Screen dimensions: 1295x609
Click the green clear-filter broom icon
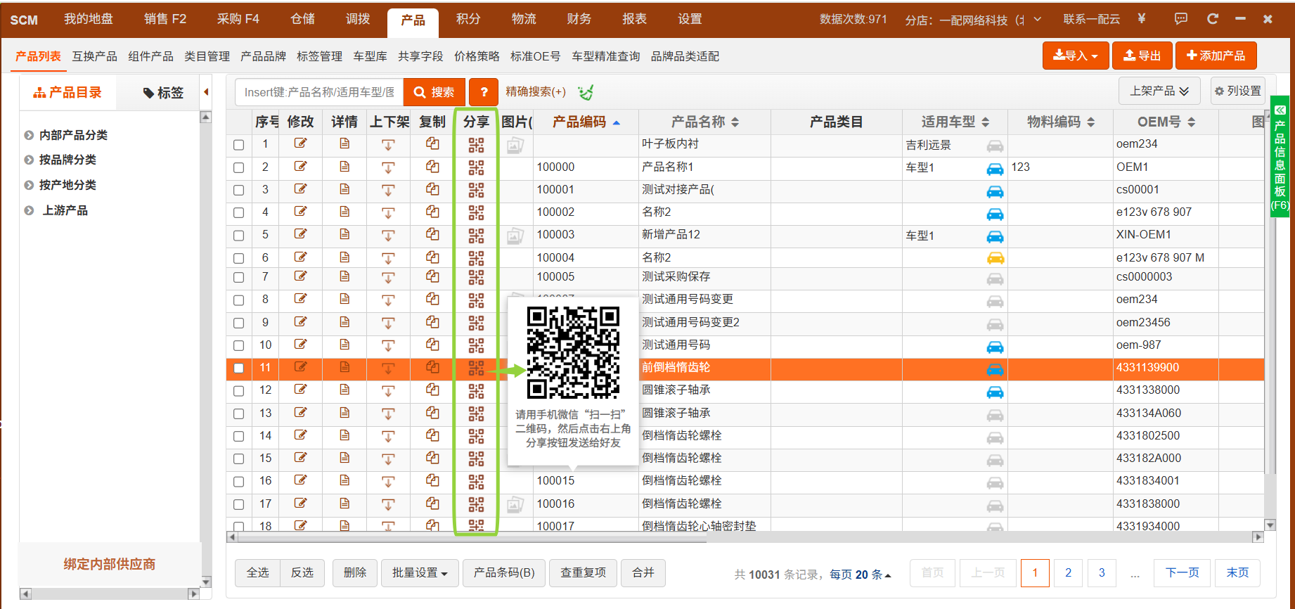(586, 92)
